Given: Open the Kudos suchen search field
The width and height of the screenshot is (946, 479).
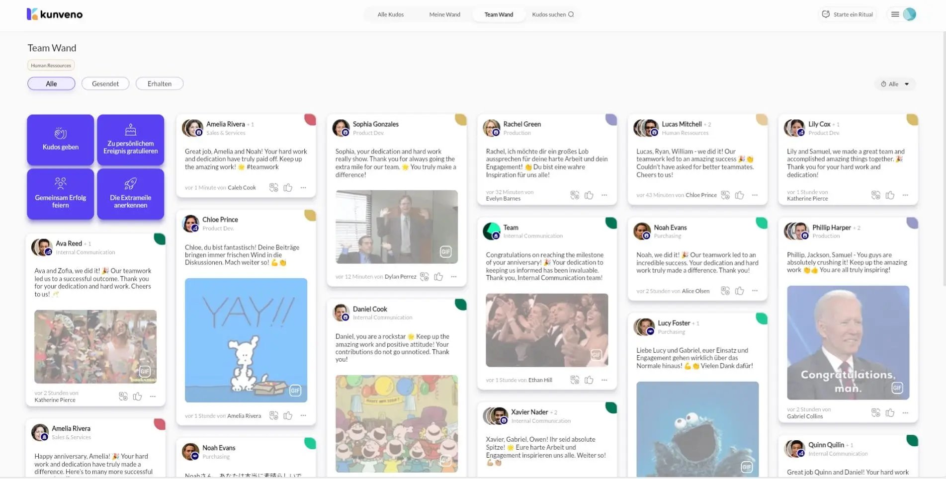Looking at the screenshot, I should pyautogui.click(x=552, y=14).
